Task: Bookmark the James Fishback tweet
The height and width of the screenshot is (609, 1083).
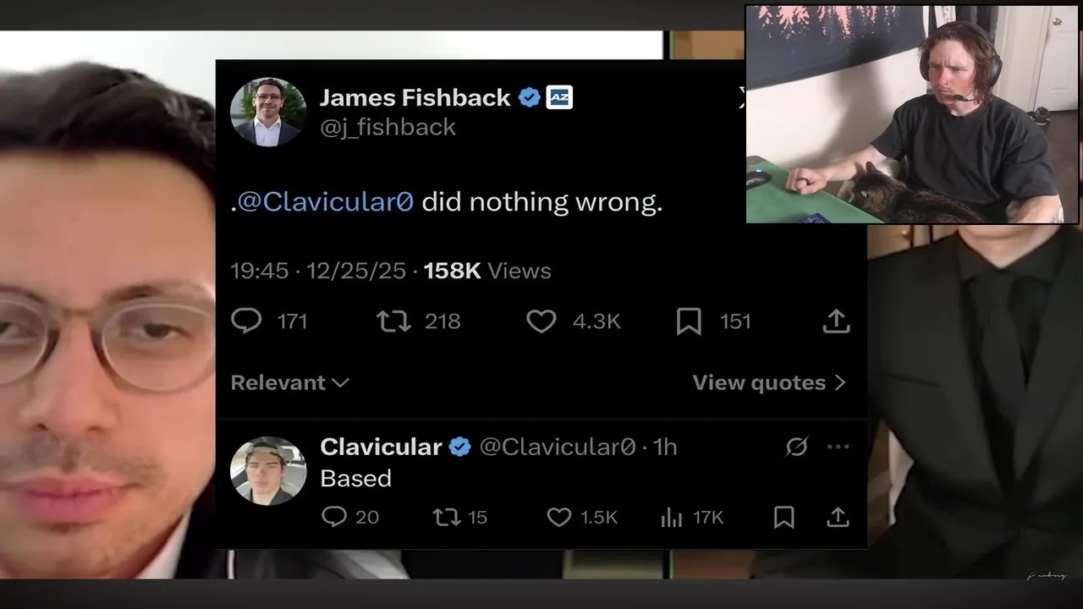Action: point(689,321)
